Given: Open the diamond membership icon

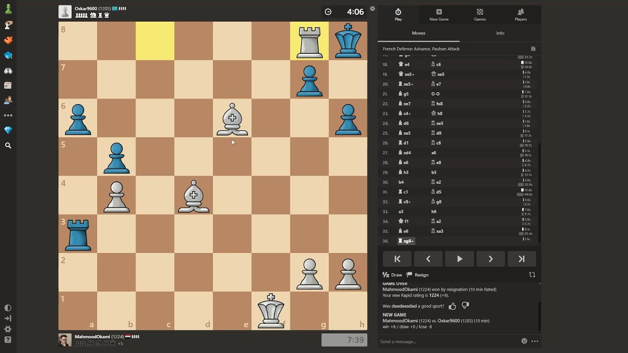Looking at the screenshot, I should pyautogui.click(x=8, y=130).
